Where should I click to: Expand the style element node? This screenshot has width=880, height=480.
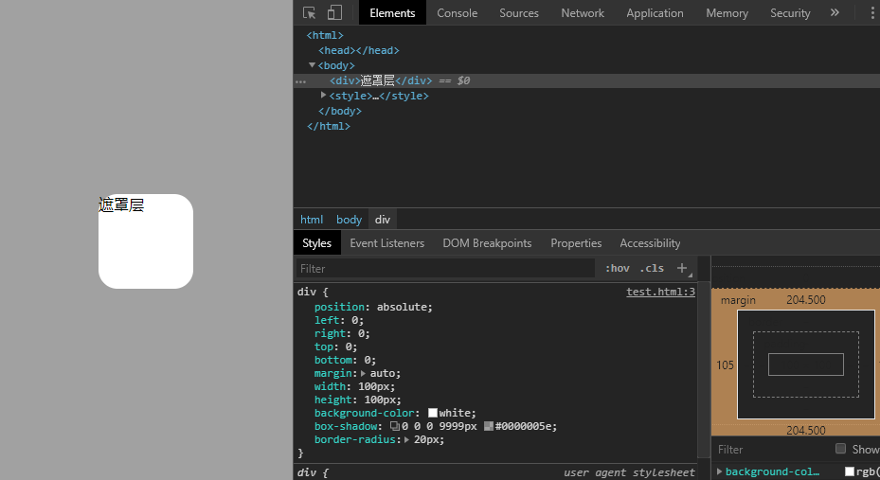(x=323, y=96)
